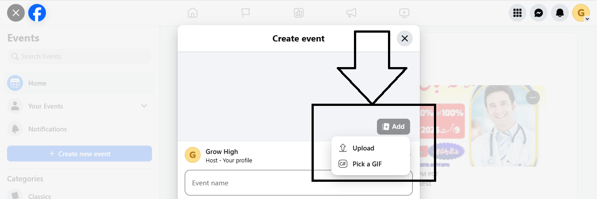This screenshot has height=199, width=597.
Task: Open the Pages flag icon
Action: pyautogui.click(x=246, y=13)
